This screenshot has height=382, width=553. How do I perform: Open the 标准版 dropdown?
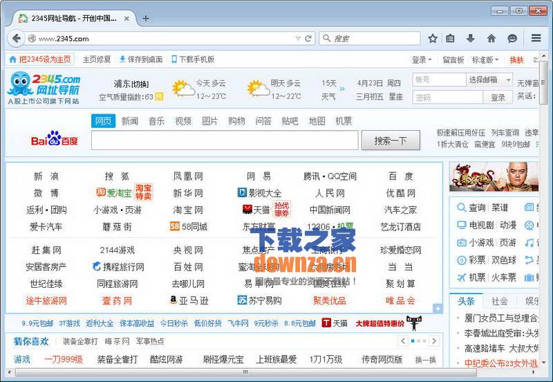click(x=485, y=60)
